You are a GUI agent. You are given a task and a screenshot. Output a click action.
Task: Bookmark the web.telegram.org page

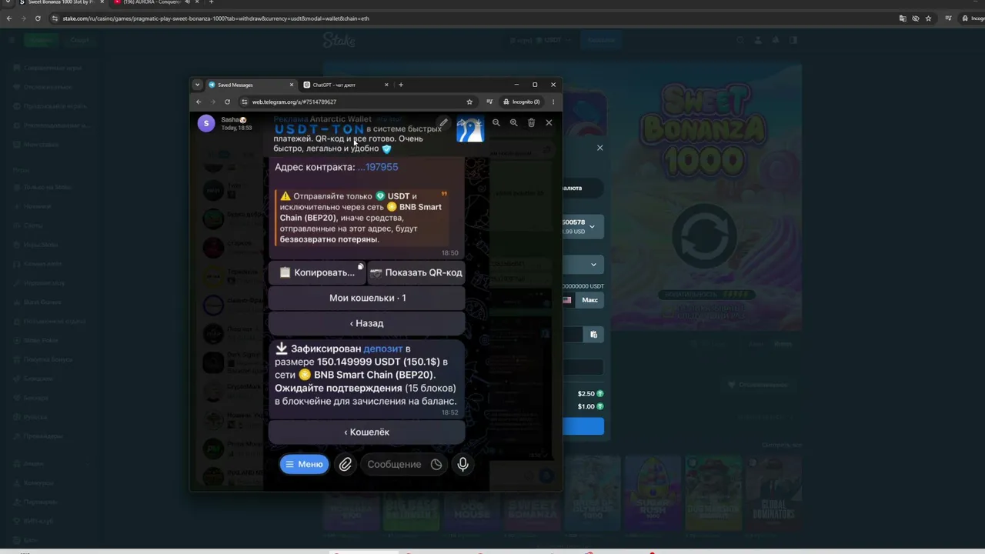pyautogui.click(x=469, y=102)
